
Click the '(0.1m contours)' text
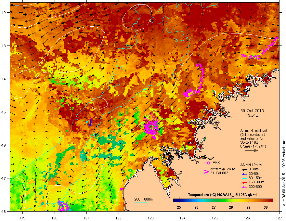tap(253, 135)
